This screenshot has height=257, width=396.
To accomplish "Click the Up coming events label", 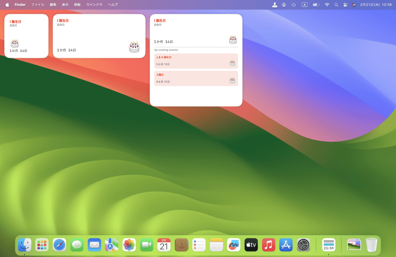I will point(166,50).
